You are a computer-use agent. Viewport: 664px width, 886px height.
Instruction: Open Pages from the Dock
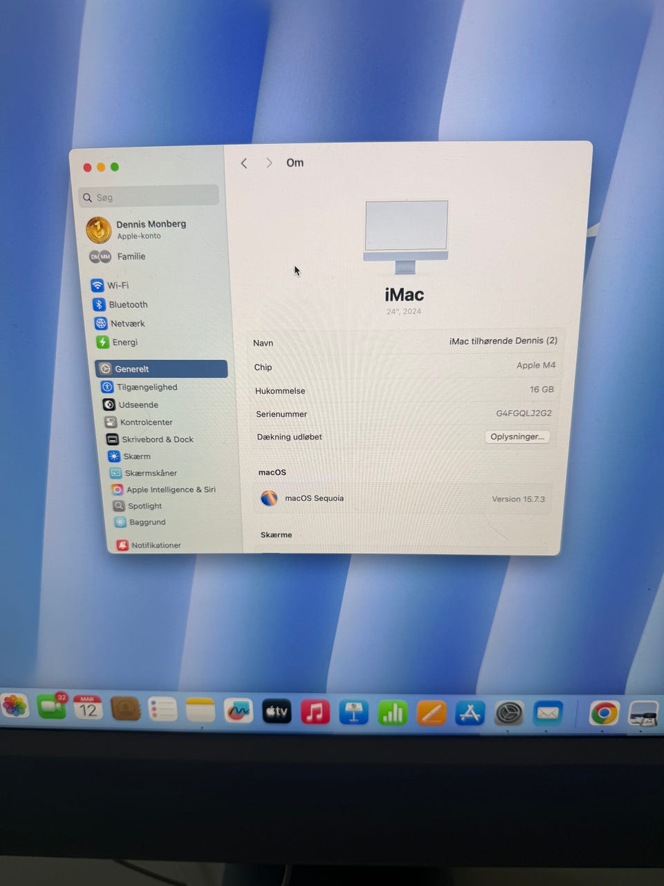[431, 713]
